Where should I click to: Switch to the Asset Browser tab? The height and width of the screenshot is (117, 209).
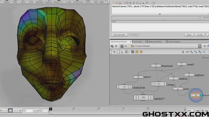pyautogui.click(x=174, y=42)
